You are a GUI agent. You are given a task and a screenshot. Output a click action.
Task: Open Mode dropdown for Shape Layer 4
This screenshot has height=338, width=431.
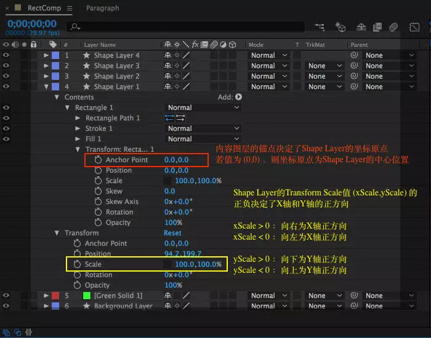268,55
